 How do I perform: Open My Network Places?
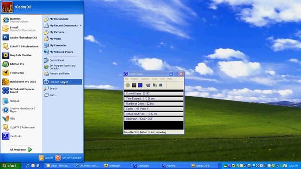tap(63, 52)
